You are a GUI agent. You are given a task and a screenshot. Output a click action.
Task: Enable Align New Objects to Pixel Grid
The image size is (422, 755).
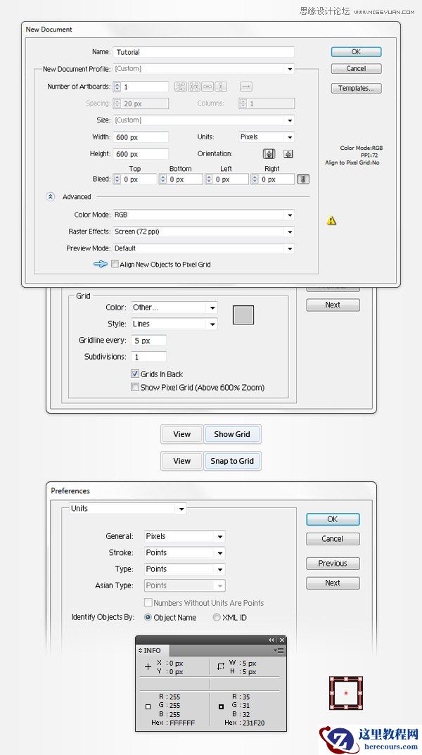point(115,265)
